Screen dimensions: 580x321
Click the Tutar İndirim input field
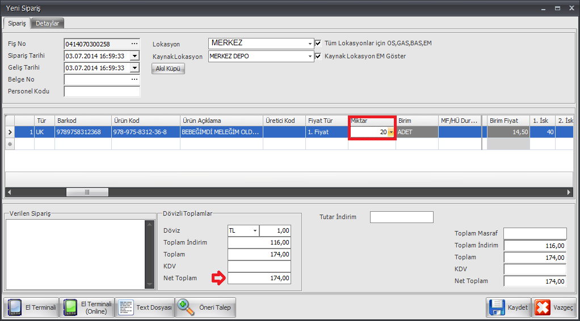(401, 217)
